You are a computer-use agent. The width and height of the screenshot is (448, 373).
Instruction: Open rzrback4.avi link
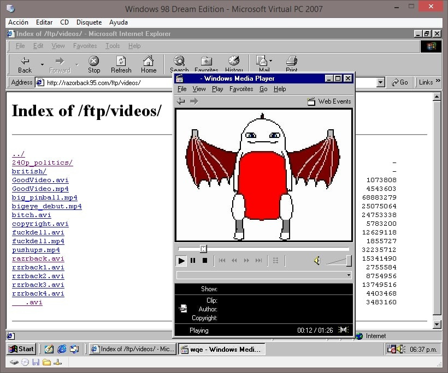[38, 293]
